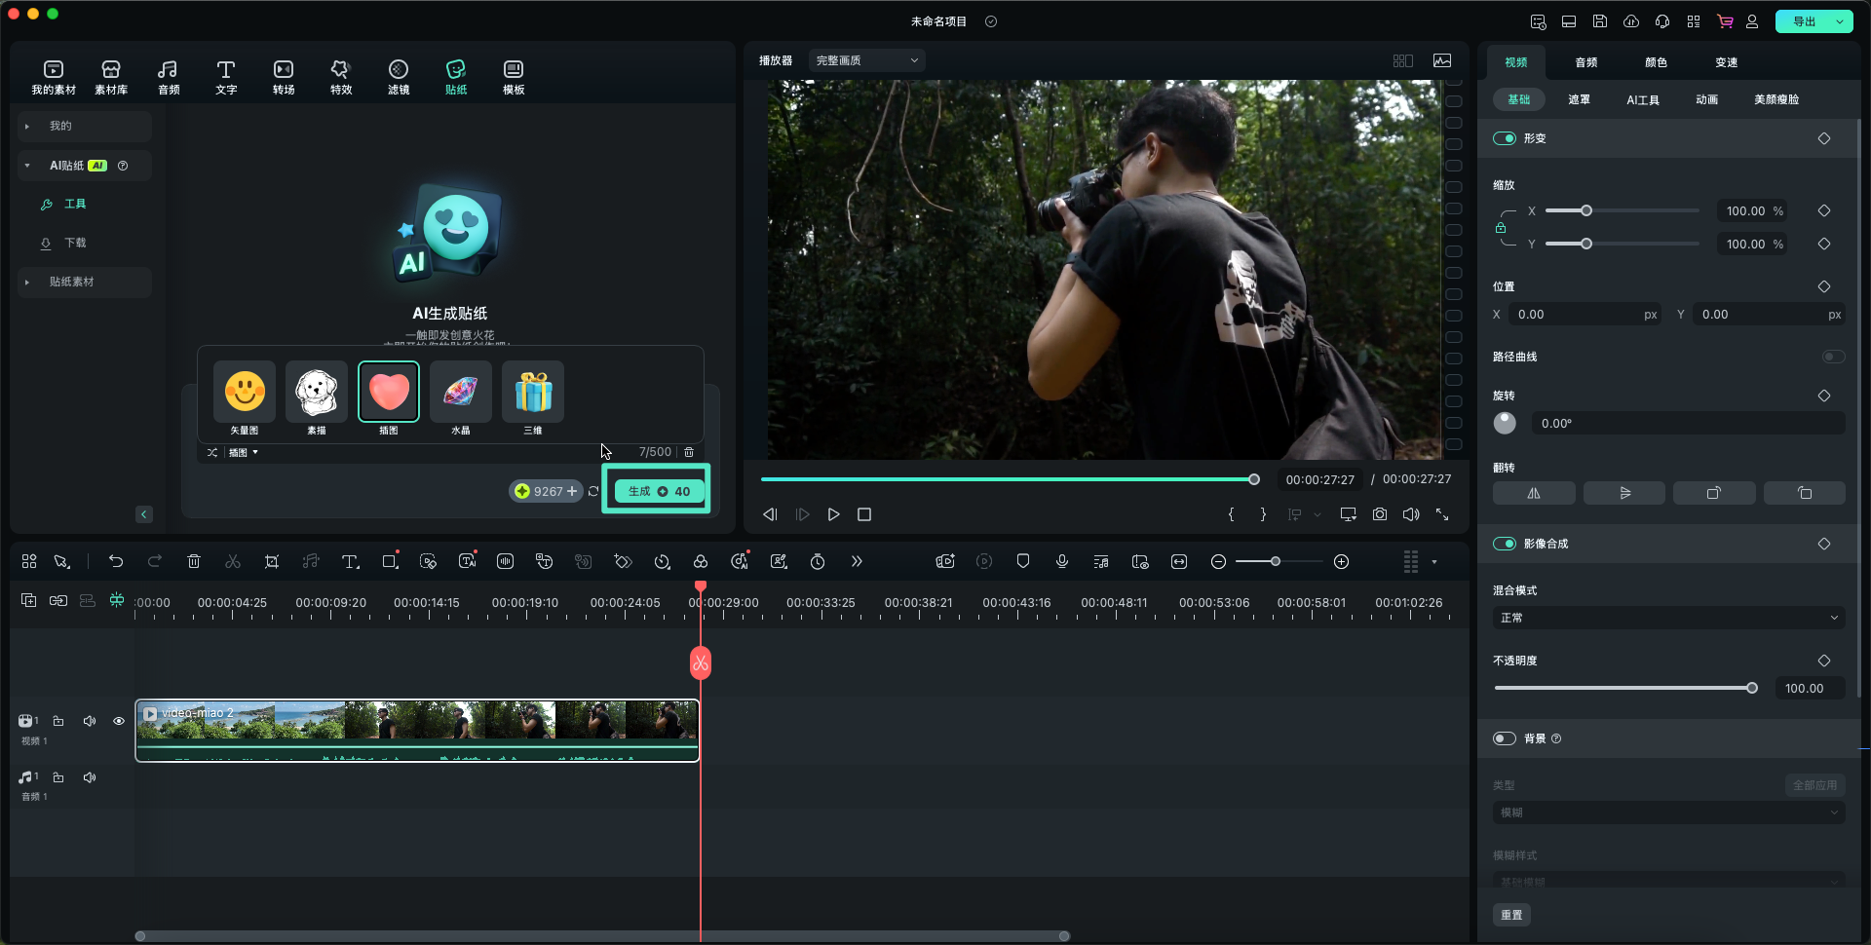Click the delete trash icon in timeline toolbar
Image resolution: width=1871 pixels, height=945 pixels.
point(194,561)
